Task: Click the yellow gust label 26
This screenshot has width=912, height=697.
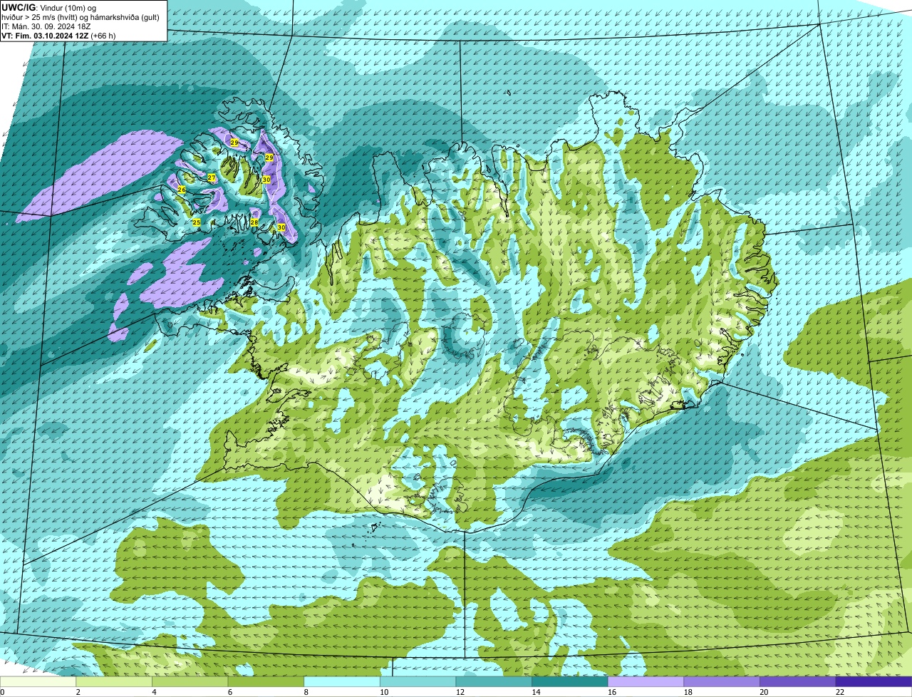Action: [x=182, y=190]
